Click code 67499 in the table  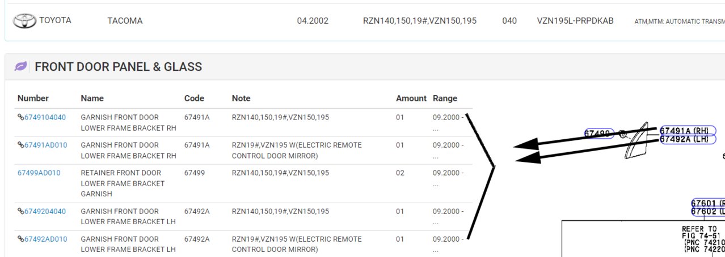click(x=196, y=173)
